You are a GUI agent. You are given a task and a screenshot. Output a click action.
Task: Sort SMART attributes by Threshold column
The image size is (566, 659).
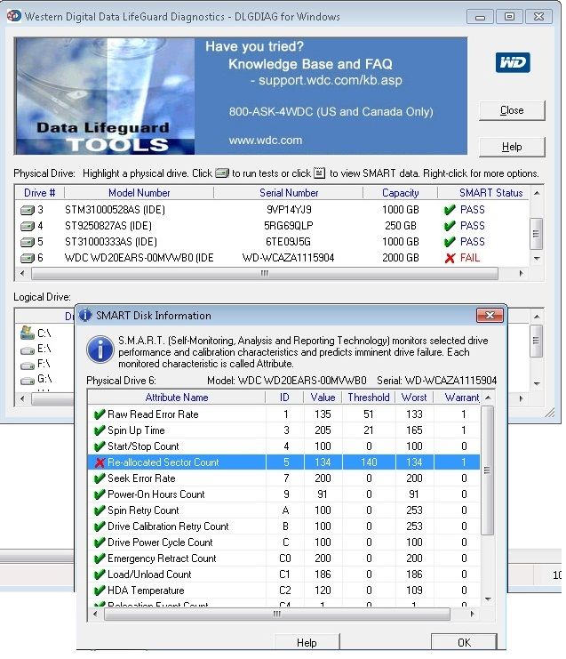pos(368,398)
